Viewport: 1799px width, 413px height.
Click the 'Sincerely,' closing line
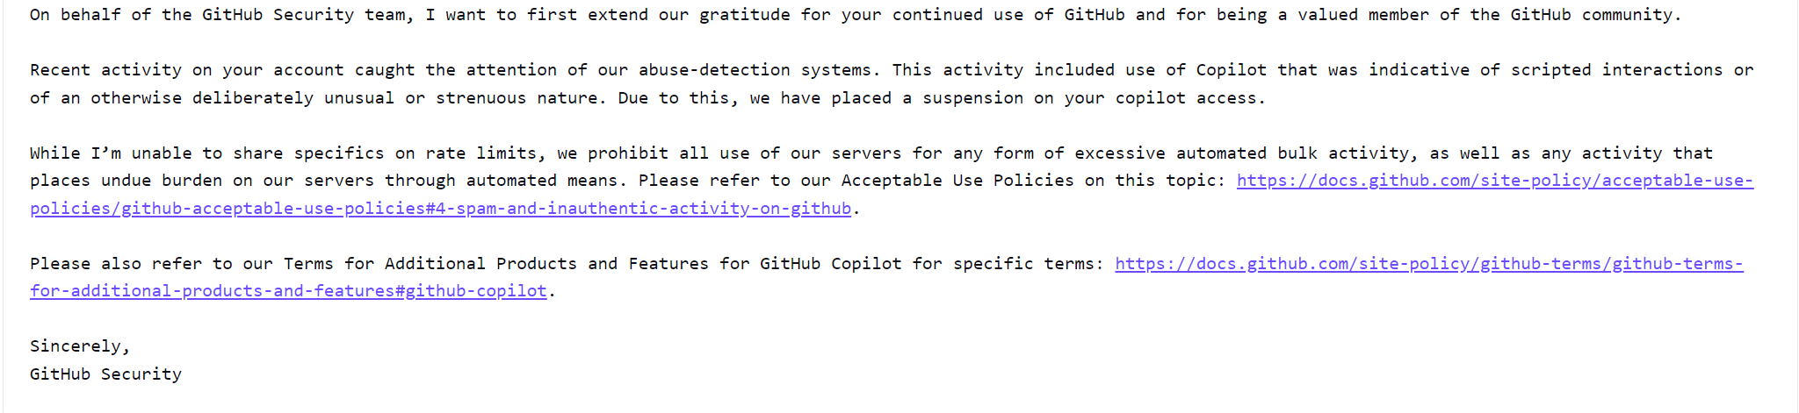coord(80,346)
